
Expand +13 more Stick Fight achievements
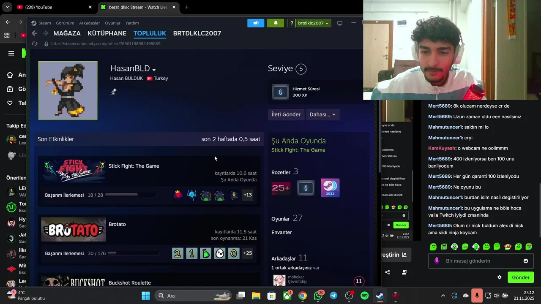[248, 195]
